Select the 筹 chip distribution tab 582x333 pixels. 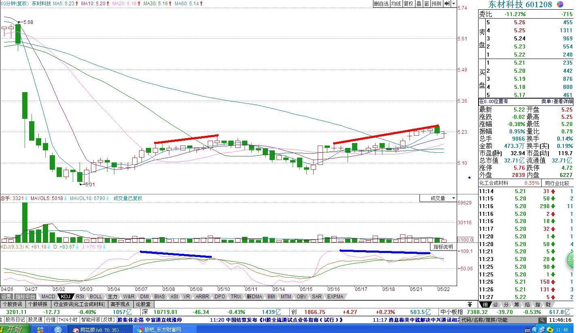pyautogui.click(x=517, y=304)
